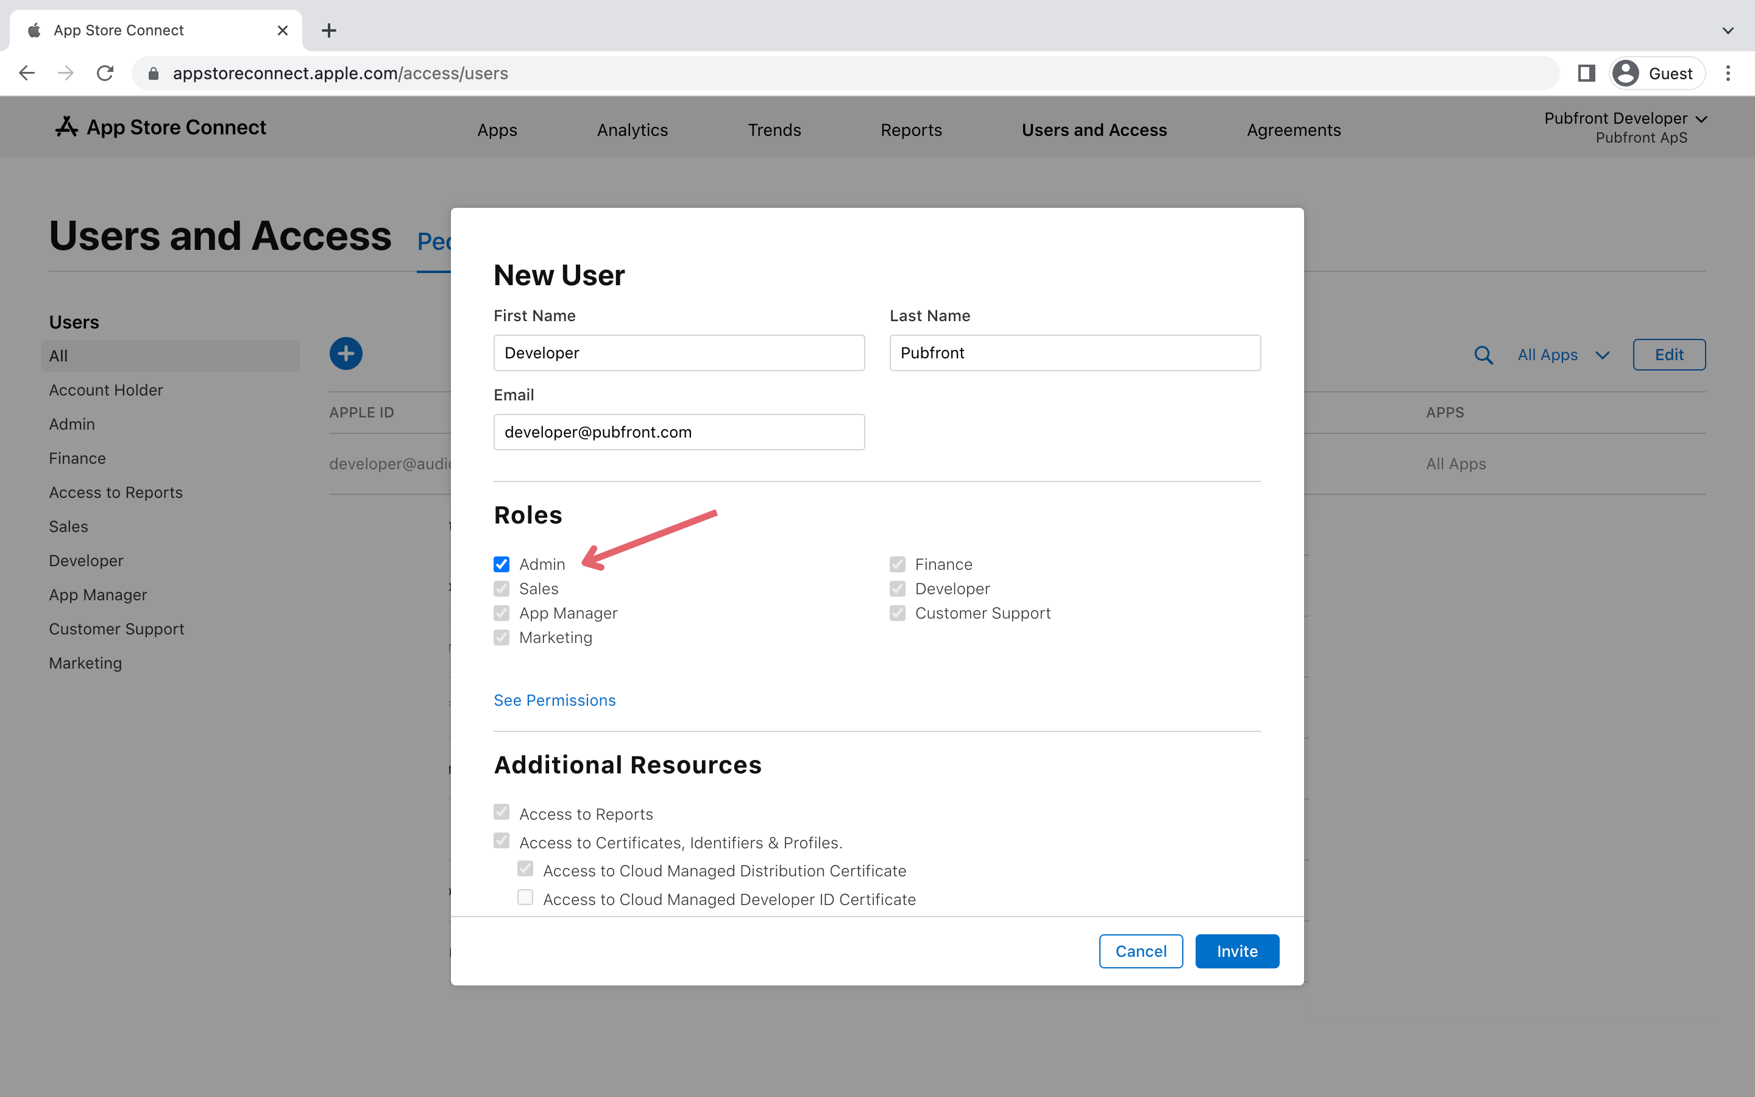This screenshot has width=1755, height=1097.
Task: Toggle the Developer role checkbox
Action: pos(897,588)
